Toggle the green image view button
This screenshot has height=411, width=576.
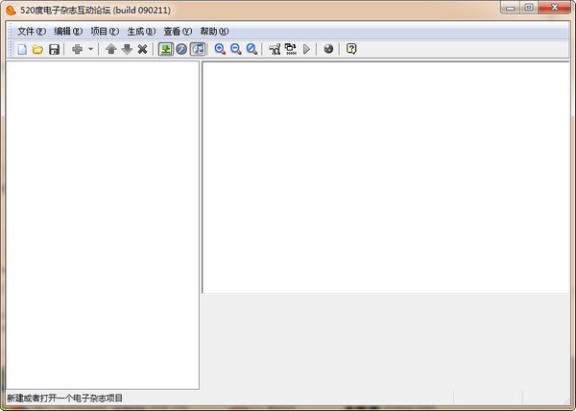165,49
